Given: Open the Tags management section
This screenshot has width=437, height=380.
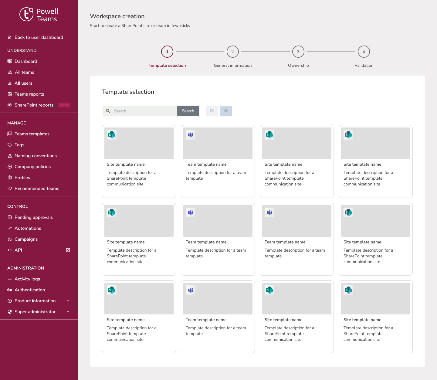Looking at the screenshot, I should (20, 145).
